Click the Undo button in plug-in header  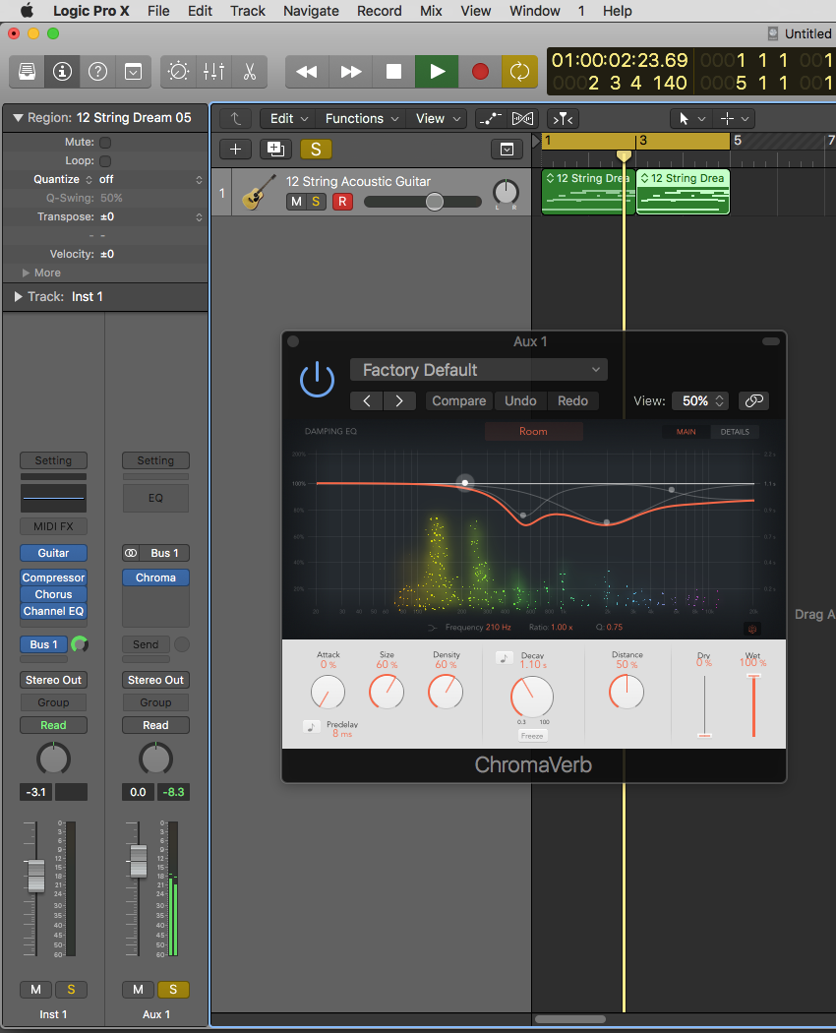520,401
